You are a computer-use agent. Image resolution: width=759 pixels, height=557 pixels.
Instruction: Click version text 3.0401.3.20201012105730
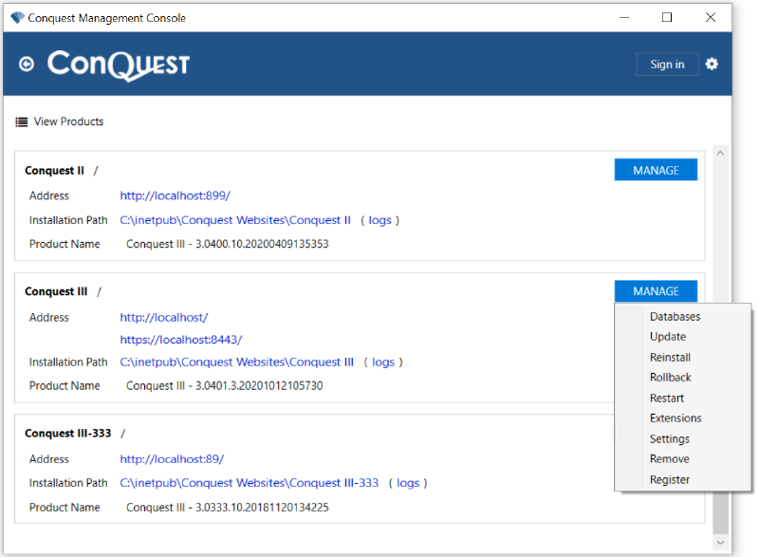[259, 385]
